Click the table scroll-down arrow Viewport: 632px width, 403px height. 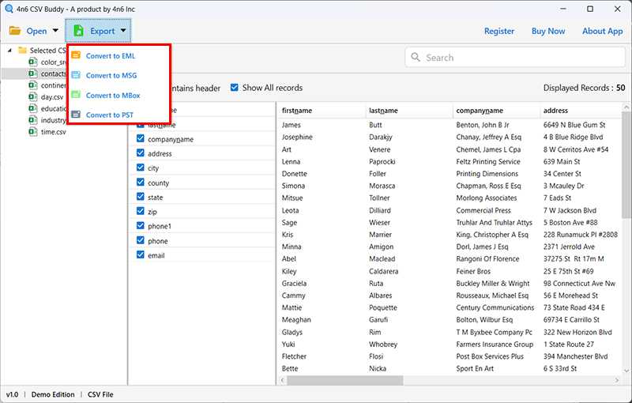click(x=626, y=371)
